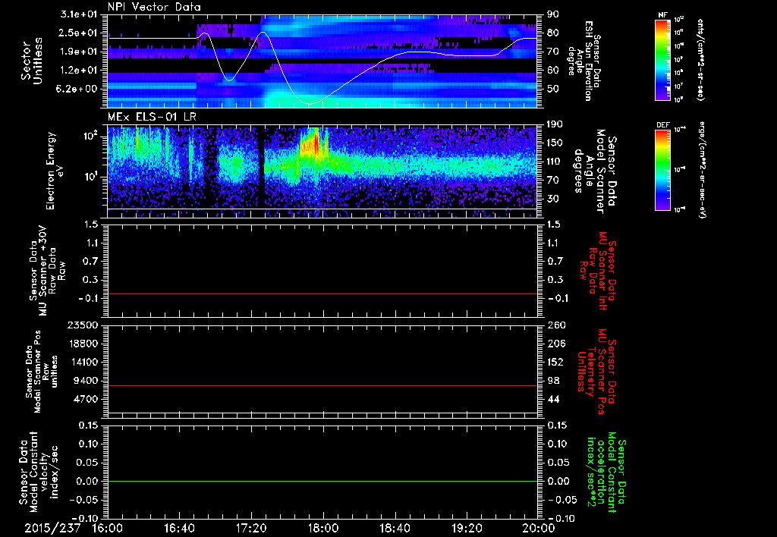Click the NF colorbar units label

(x=700, y=59)
